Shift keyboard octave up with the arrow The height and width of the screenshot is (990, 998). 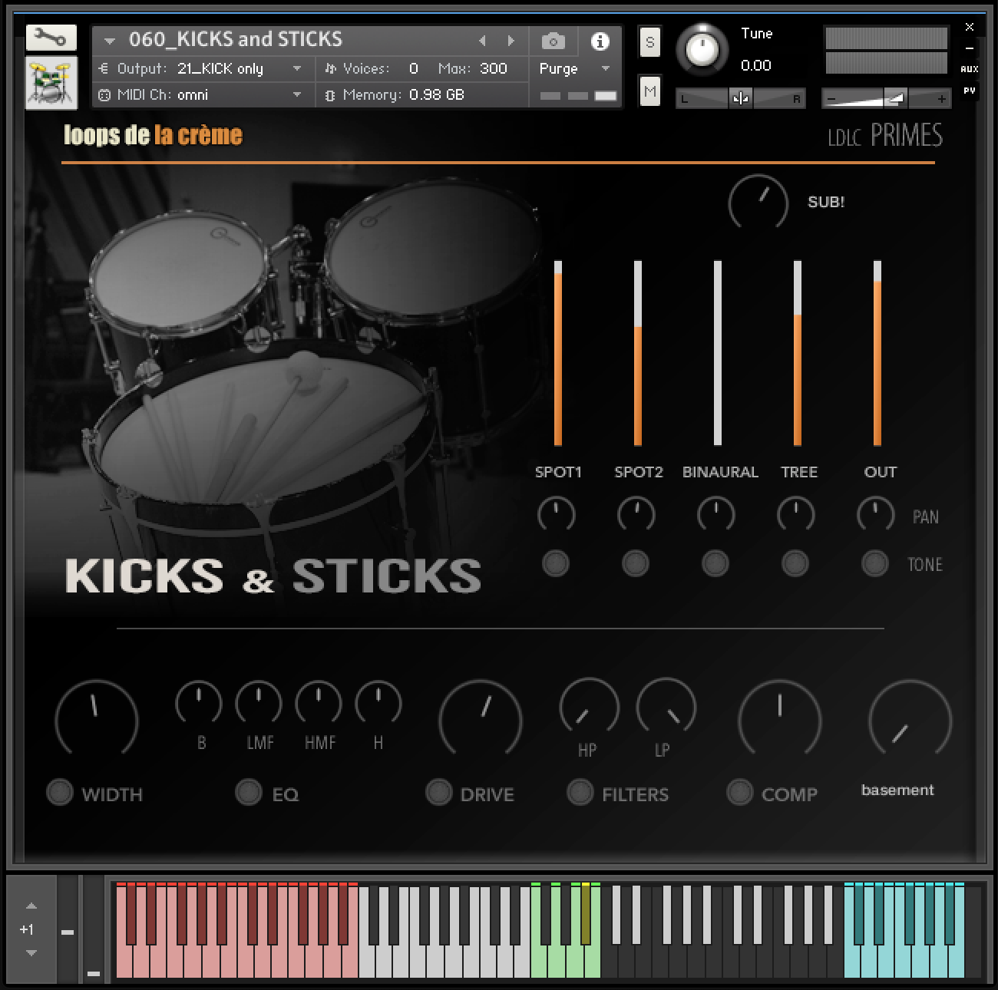[31, 906]
